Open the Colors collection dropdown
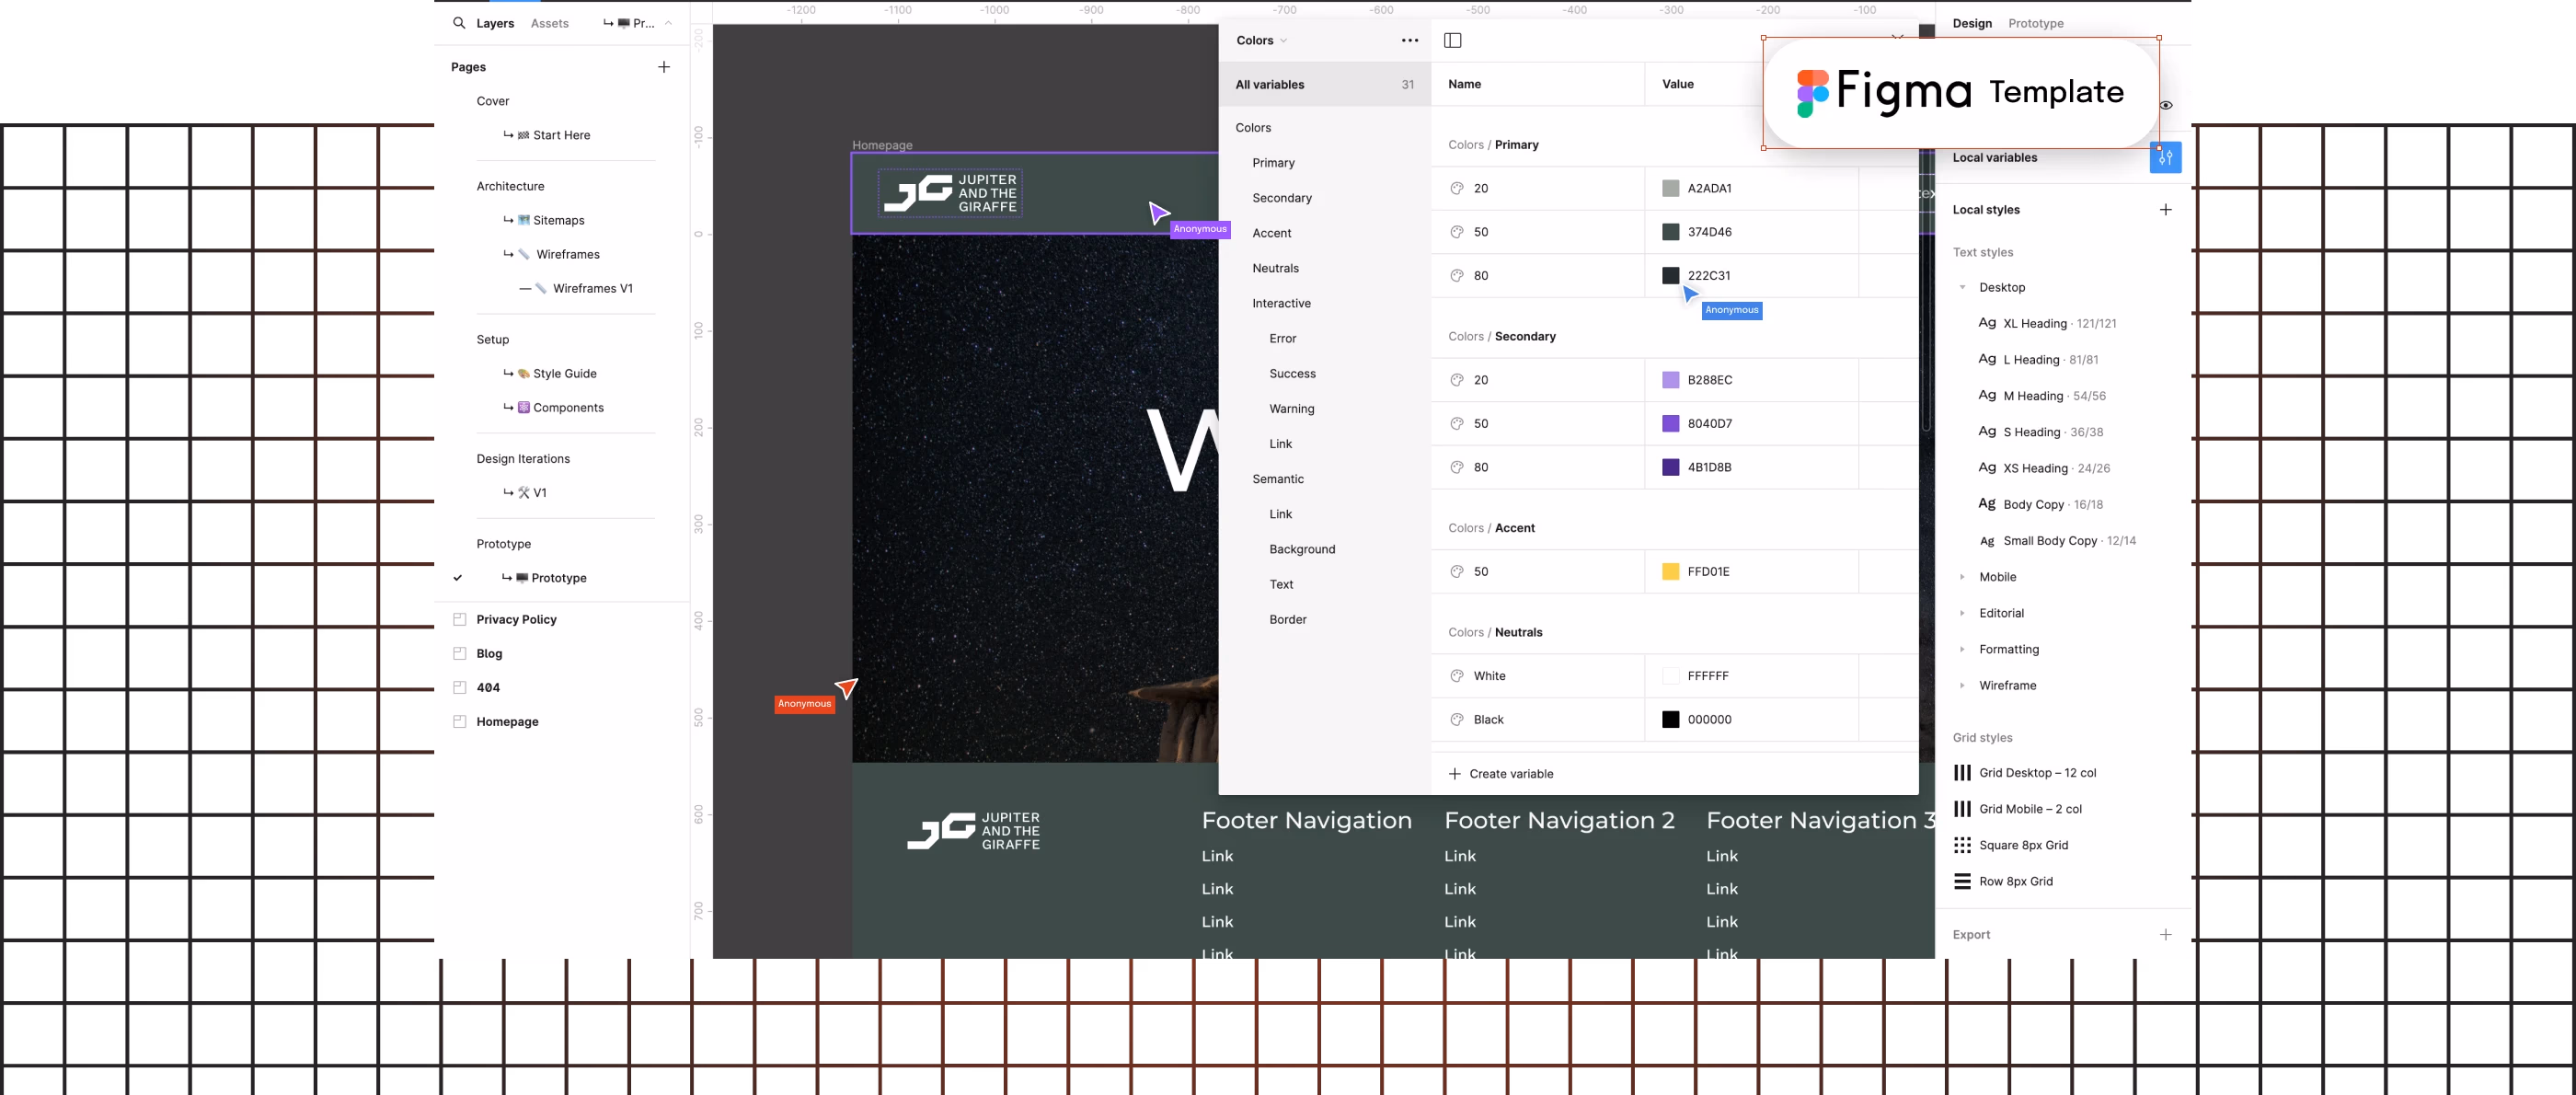 pos(1261,40)
